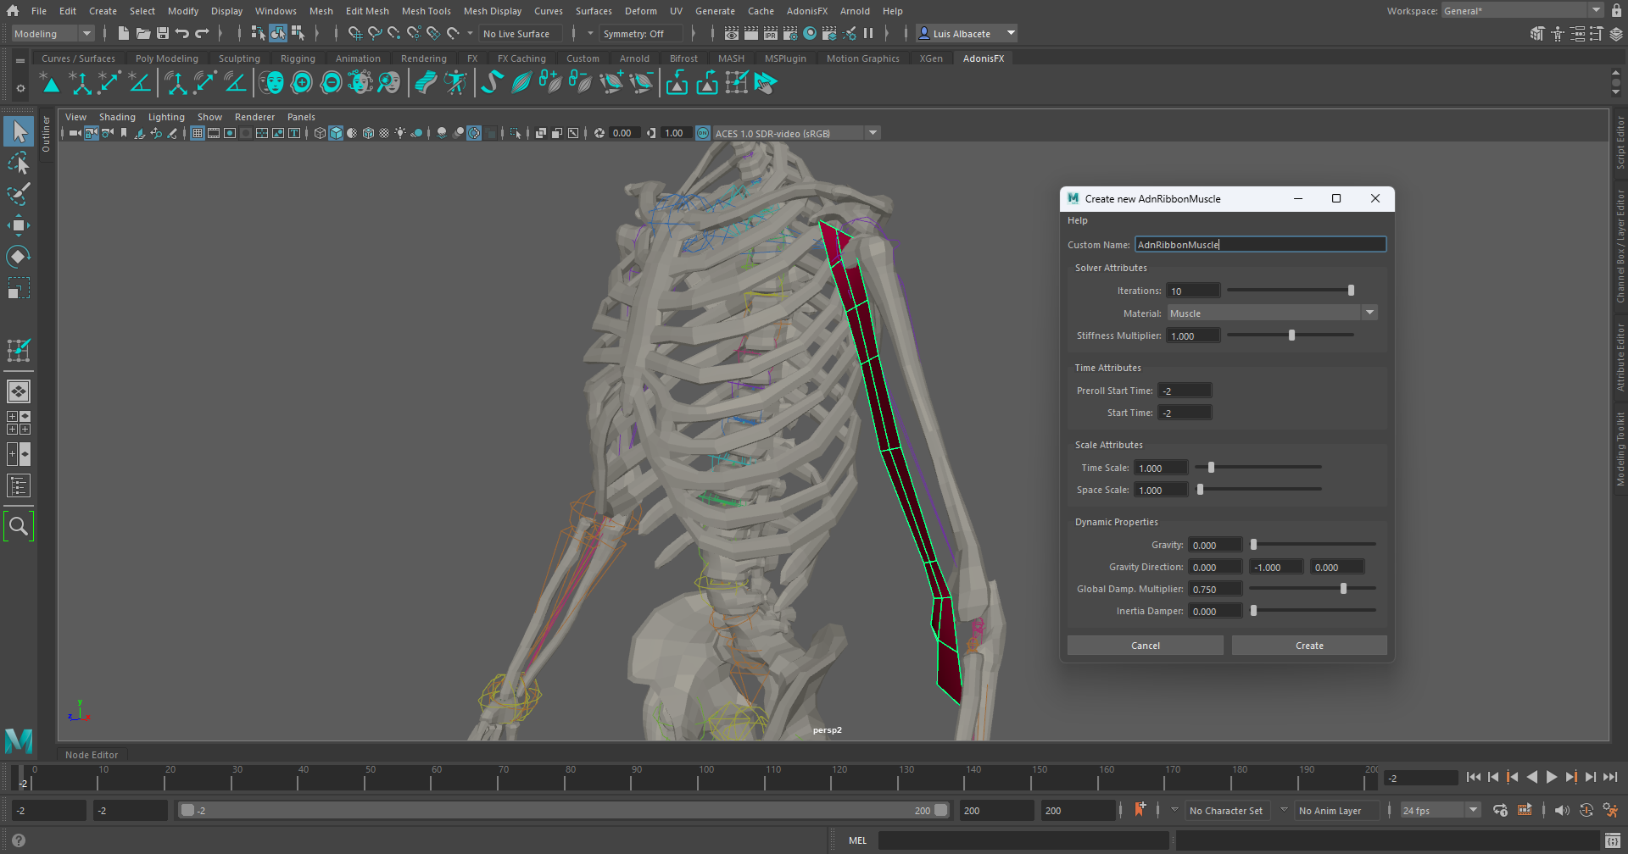Click the AdonisFX muscle fibers shelf icon
The image size is (1628, 854).
pos(521,82)
